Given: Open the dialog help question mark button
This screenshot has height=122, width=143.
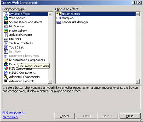Looking at the screenshot, I should pos(134,3).
